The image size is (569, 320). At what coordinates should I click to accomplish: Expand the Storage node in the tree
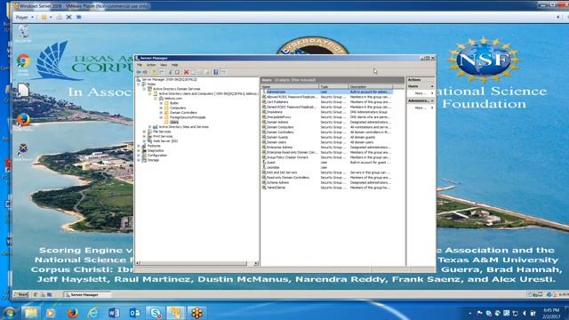tap(139, 160)
